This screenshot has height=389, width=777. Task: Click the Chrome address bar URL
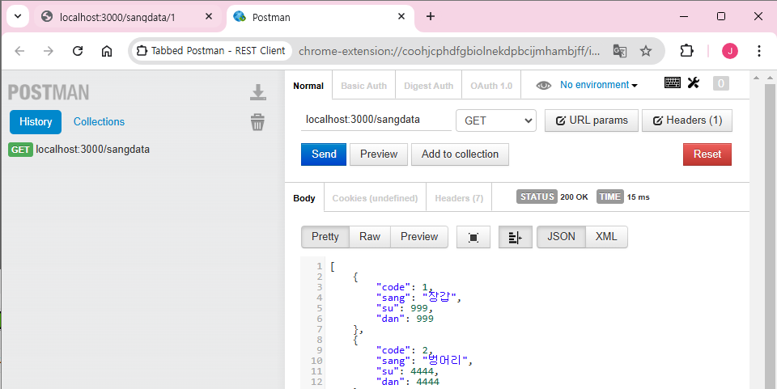[449, 50]
